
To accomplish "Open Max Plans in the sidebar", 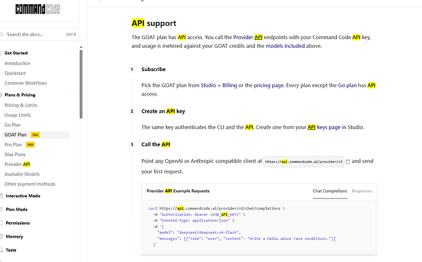I will pos(15,154).
